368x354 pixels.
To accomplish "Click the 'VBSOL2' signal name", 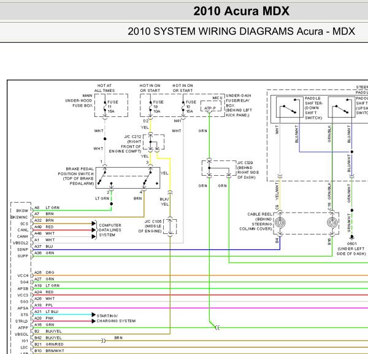I will click(20, 243).
